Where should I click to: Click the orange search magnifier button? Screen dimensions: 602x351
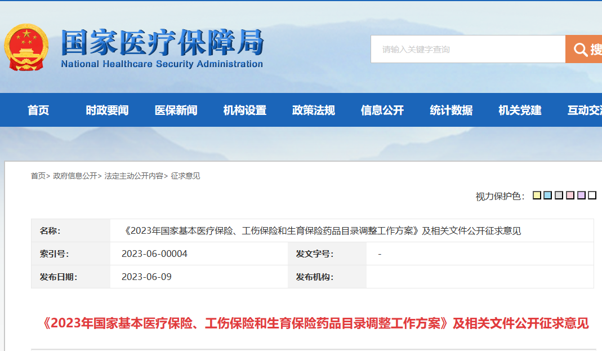[x=583, y=49]
